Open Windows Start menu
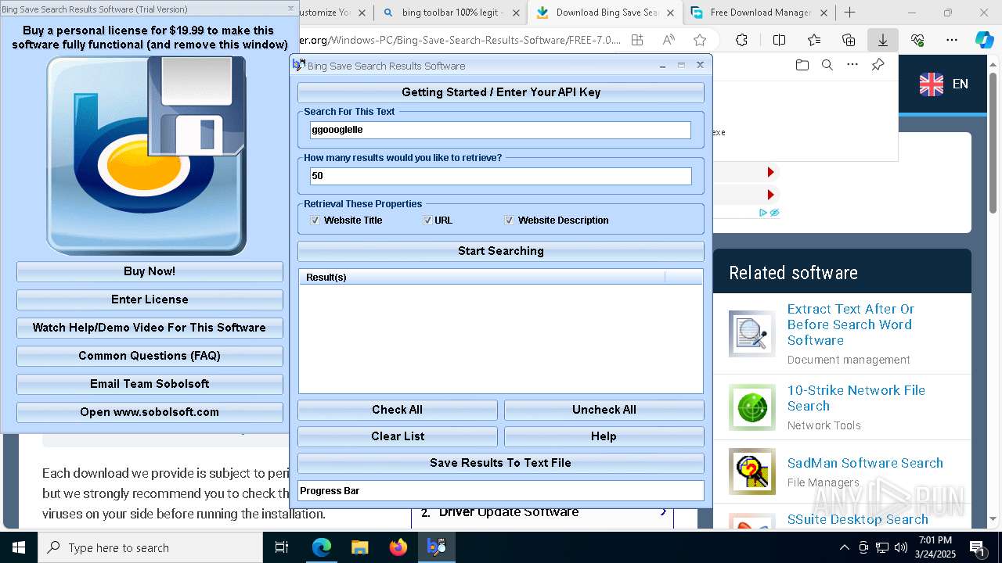The width and height of the screenshot is (1002, 563). [19, 547]
